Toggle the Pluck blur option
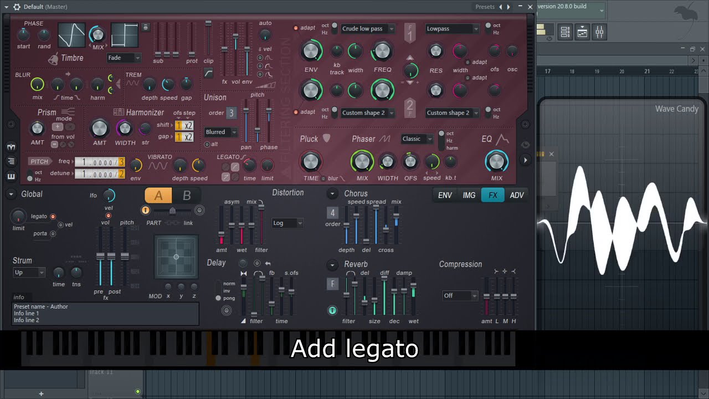709x399 pixels. (x=323, y=178)
